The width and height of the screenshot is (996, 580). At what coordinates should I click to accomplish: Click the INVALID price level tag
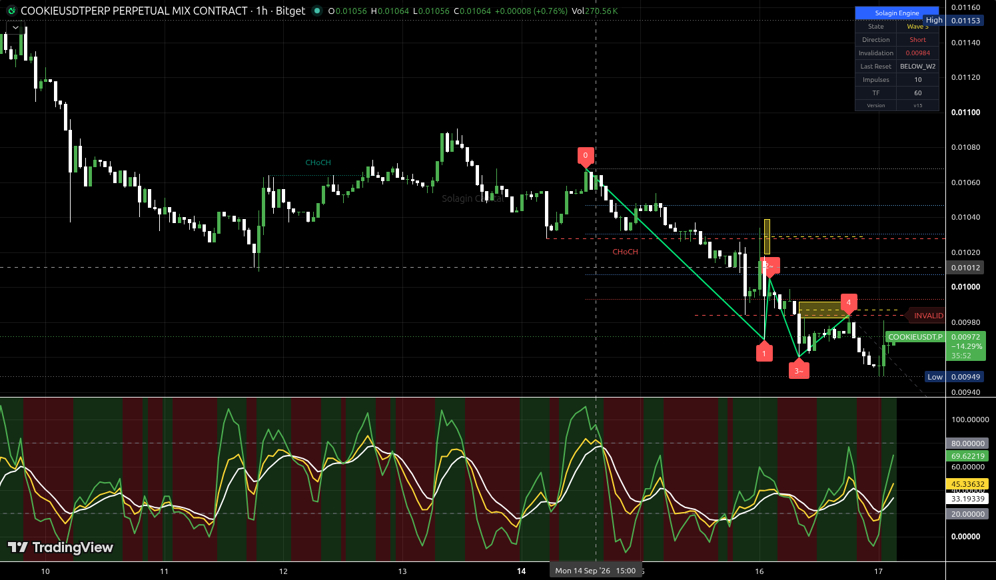(x=927, y=316)
